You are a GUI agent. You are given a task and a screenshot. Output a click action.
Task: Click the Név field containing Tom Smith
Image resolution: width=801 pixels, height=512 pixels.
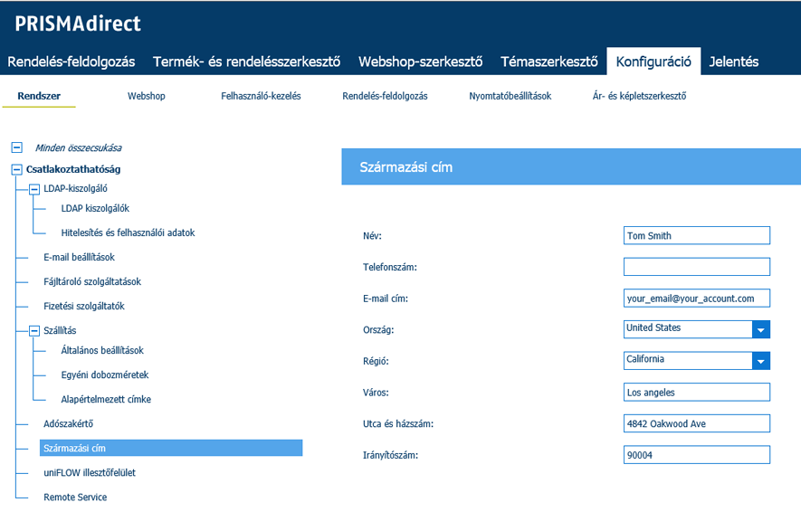point(697,236)
